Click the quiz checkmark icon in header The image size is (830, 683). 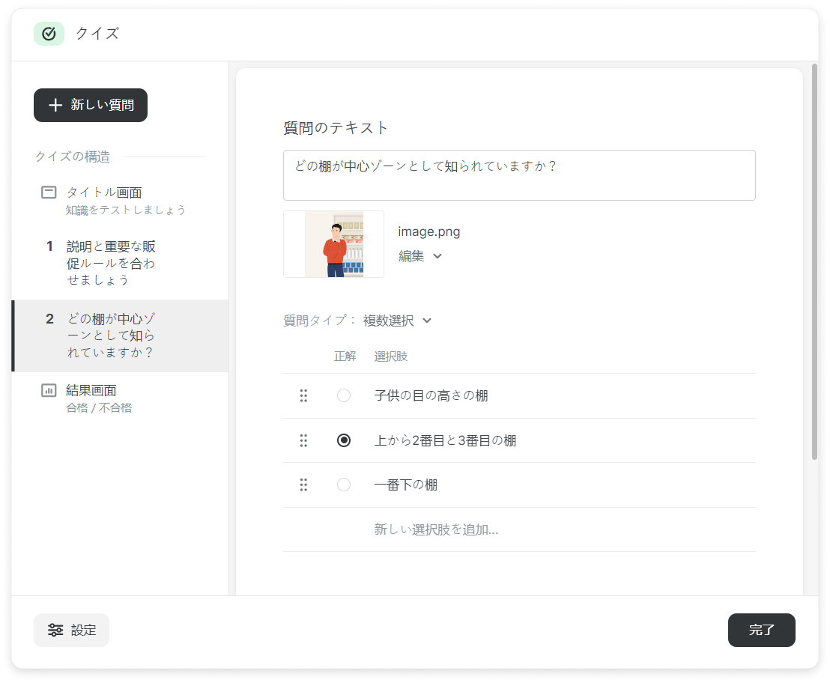coord(49,34)
